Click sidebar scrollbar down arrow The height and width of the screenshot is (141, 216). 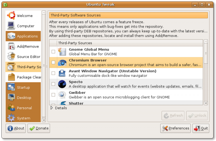click(x=44, y=120)
